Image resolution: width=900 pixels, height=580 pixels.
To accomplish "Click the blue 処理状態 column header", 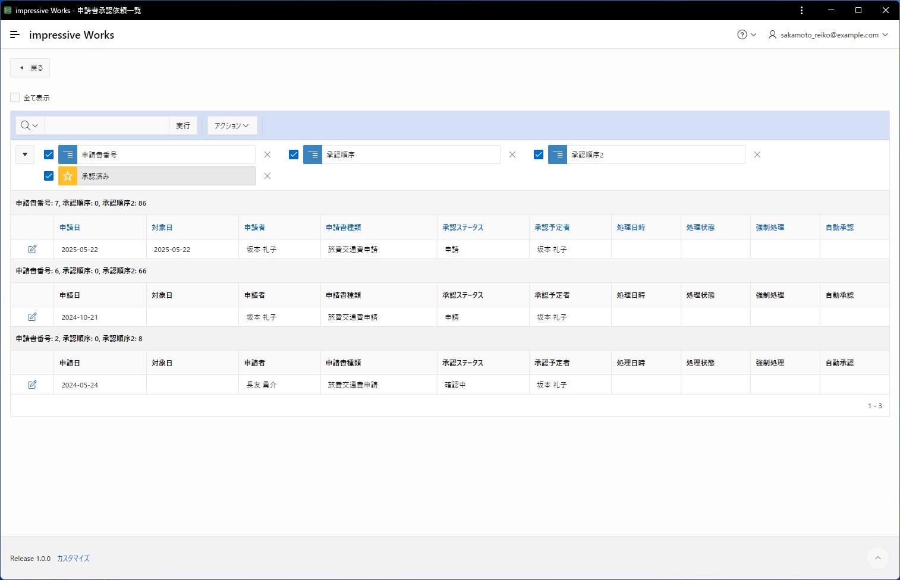I will (700, 228).
